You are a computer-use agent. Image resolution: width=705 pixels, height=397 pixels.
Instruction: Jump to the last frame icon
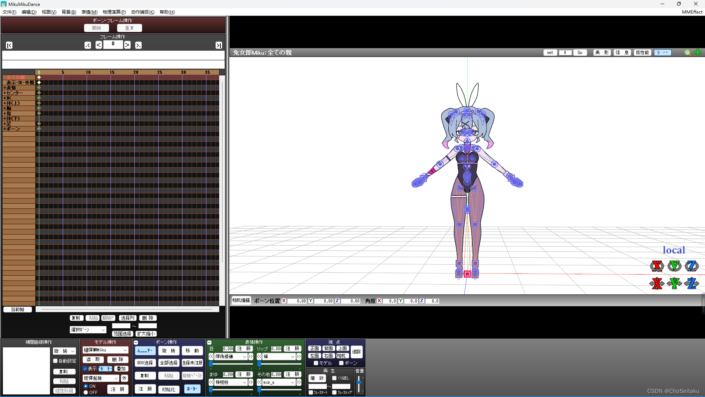click(218, 45)
